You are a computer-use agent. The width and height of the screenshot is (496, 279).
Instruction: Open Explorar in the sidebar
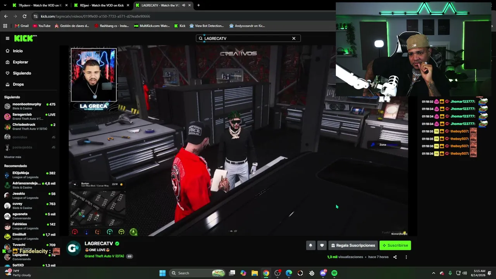(17, 62)
